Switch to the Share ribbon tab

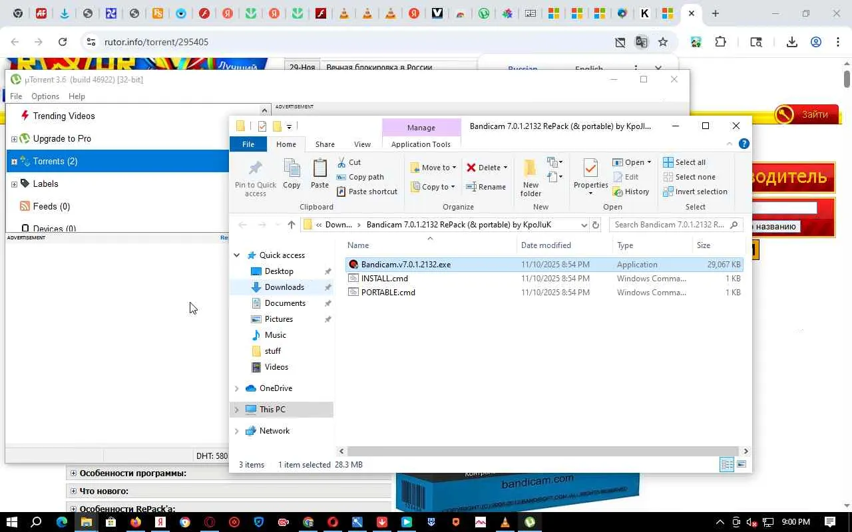click(325, 144)
